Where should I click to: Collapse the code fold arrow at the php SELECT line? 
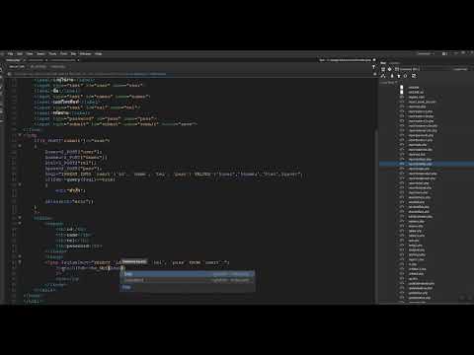pos(20,262)
